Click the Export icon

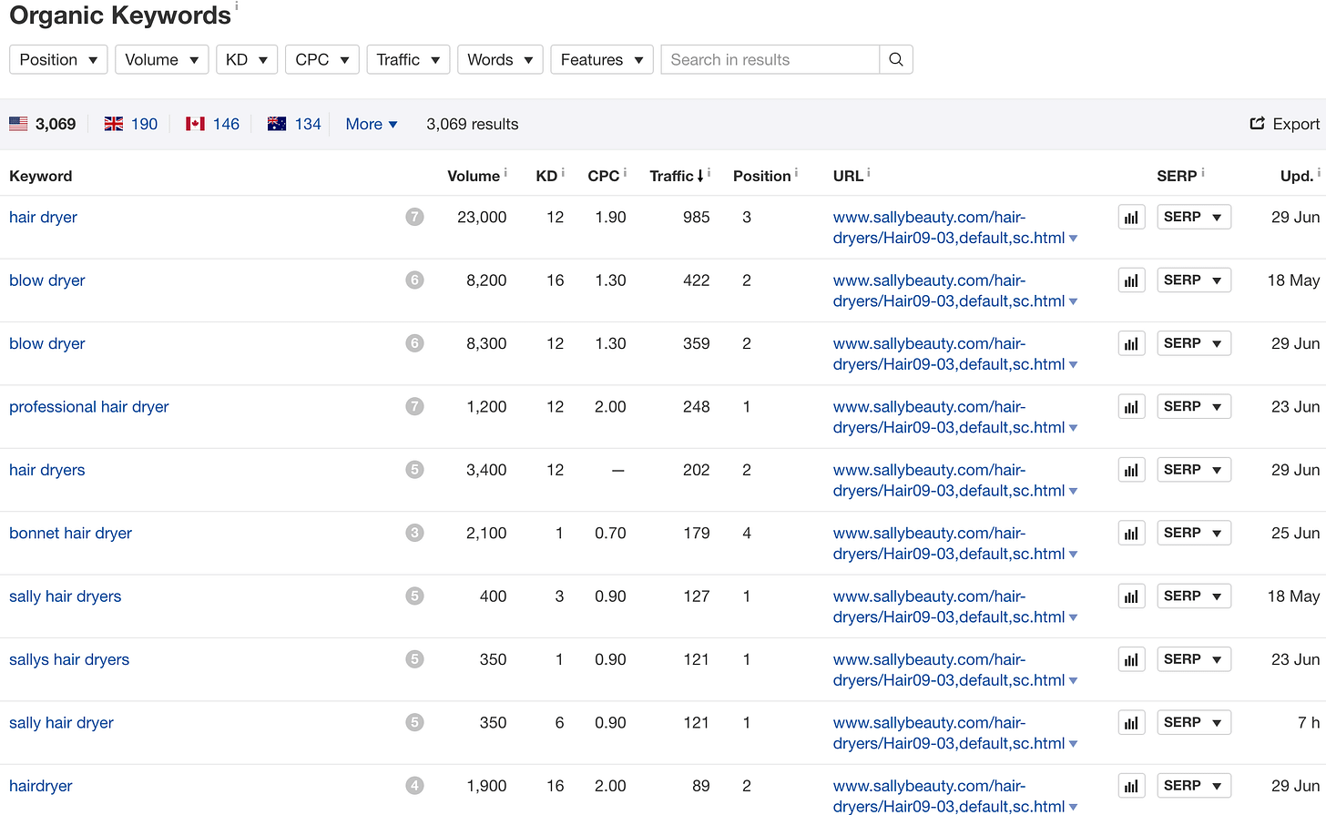1257,123
